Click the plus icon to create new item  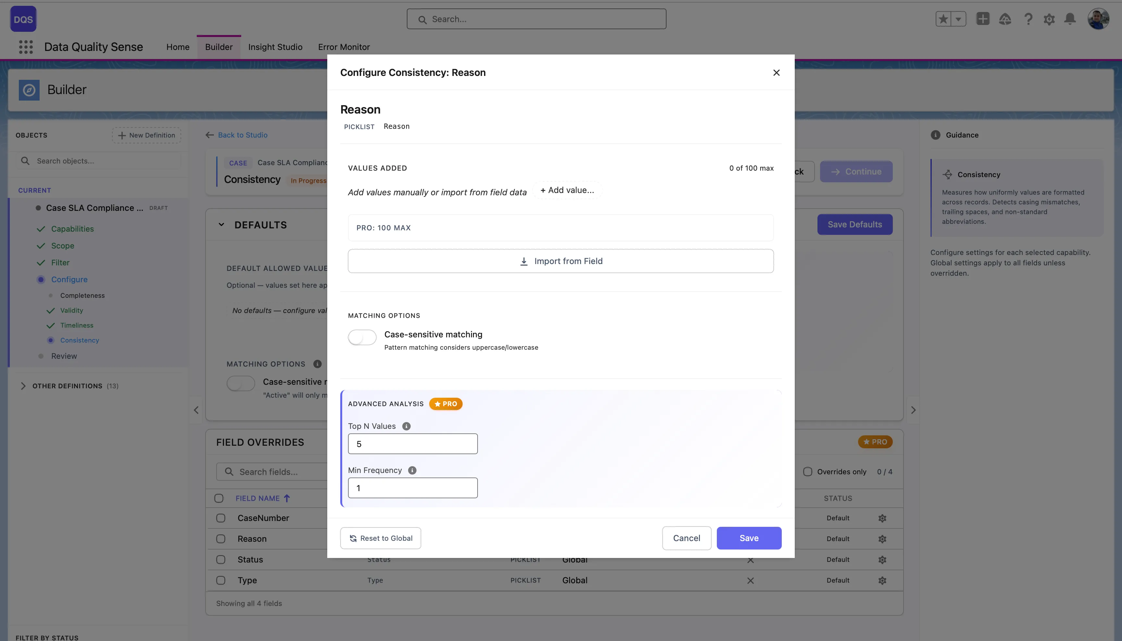pos(983,19)
